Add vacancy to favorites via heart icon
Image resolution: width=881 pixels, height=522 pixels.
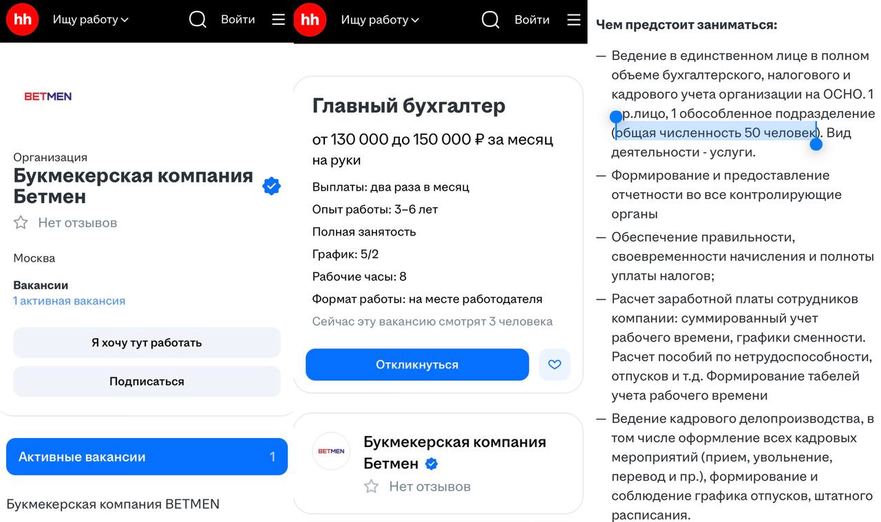(x=555, y=364)
